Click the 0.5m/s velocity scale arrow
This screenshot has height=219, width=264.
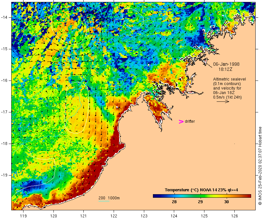[223, 101]
